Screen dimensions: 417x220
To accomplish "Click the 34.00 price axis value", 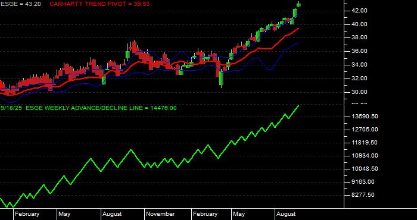I will 360,65.
